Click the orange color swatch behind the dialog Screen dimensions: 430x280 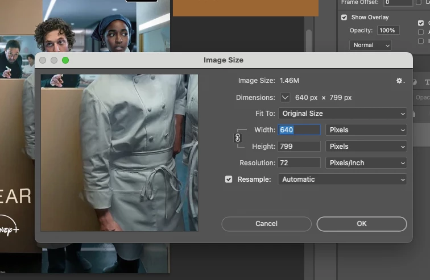[246, 8]
